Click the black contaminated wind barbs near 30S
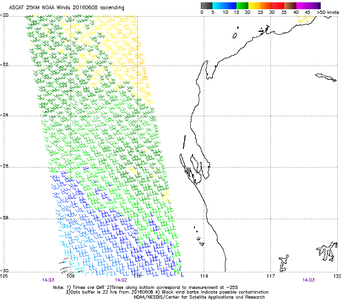This screenshot has width=341, height=300. [x=66, y=265]
